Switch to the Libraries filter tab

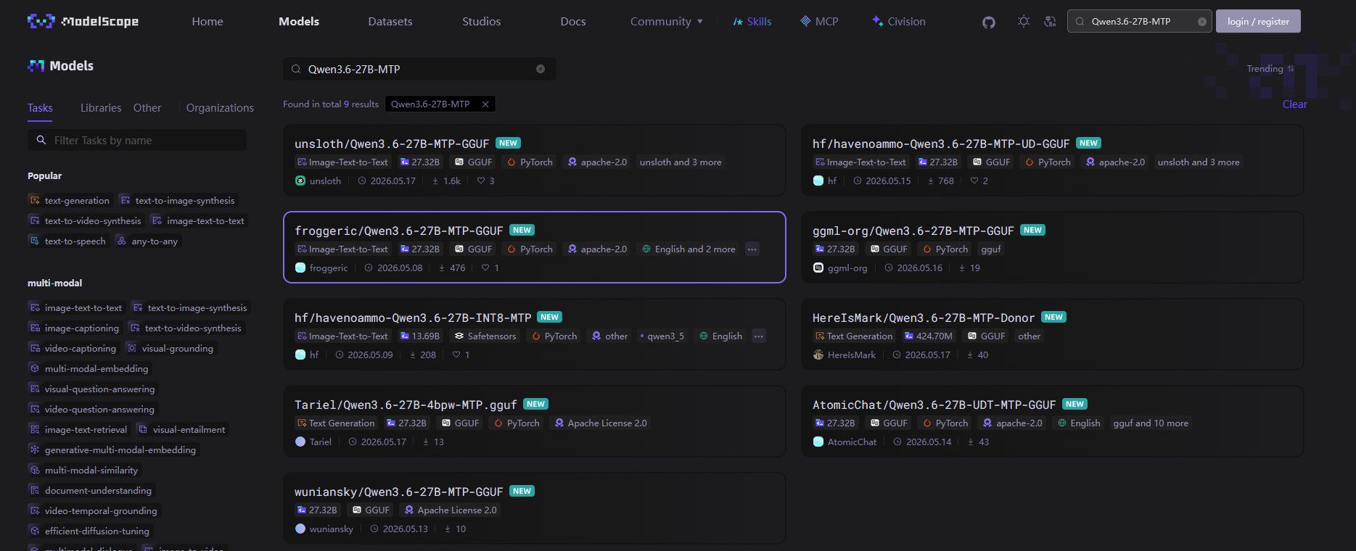coord(101,108)
